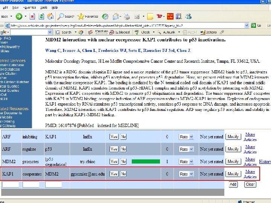Click the red bird toolbar icon
The height and width of the screenshot is (203, 271).
(x=159, y=16)
